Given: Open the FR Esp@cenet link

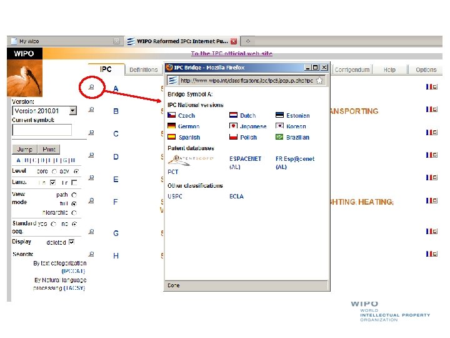Looking at the screenshot, I should pyautogui.click(x=295, y=163).
